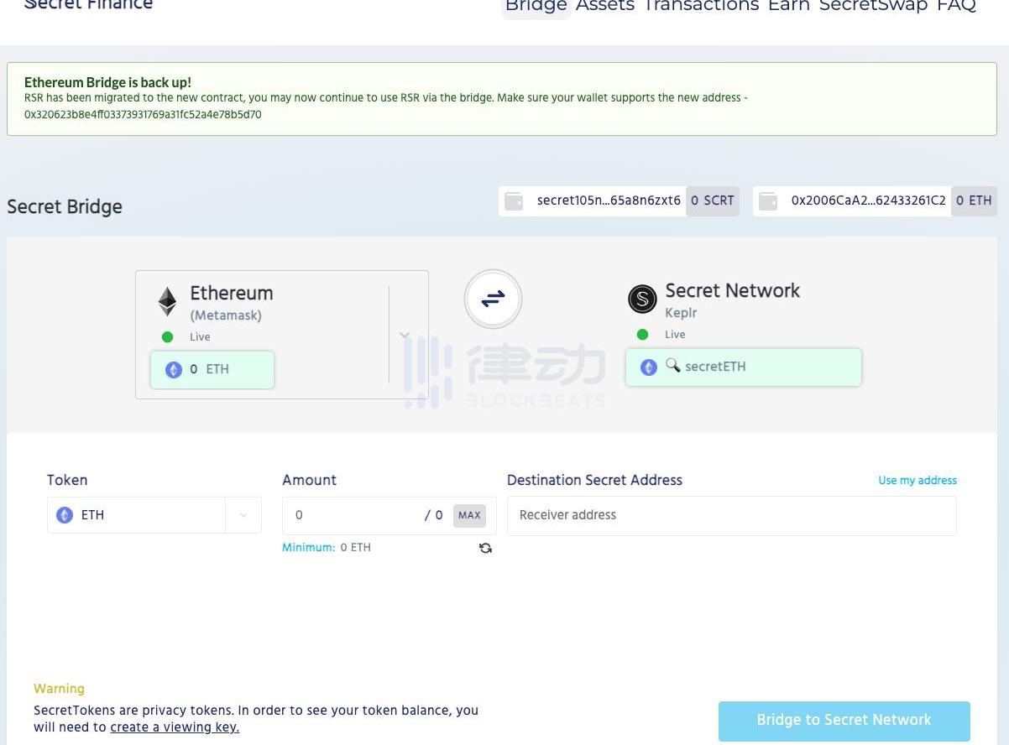This screenshot has height=745, width=1009.
Task: Open the Bridge tab
Action: coord(536,6)
